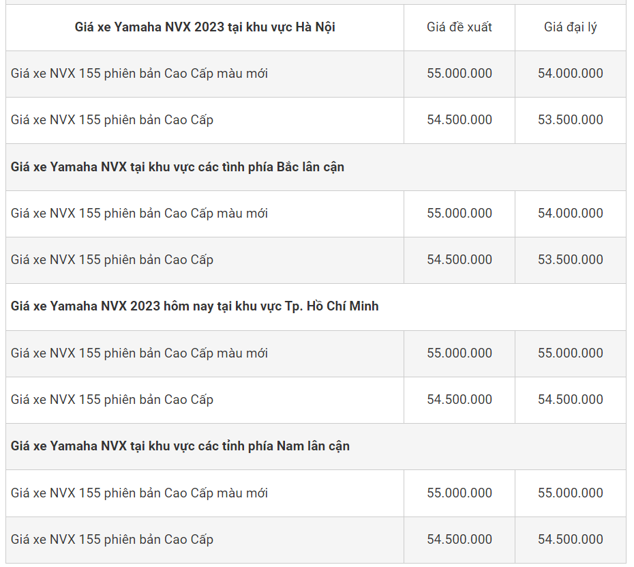The image size is (634, 567).
Task: Click Hồ Chí Minh dealer price 55.000.000
Action: coord(570,353)
